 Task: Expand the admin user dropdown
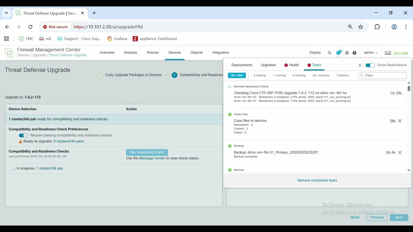(x=370, y=53)
